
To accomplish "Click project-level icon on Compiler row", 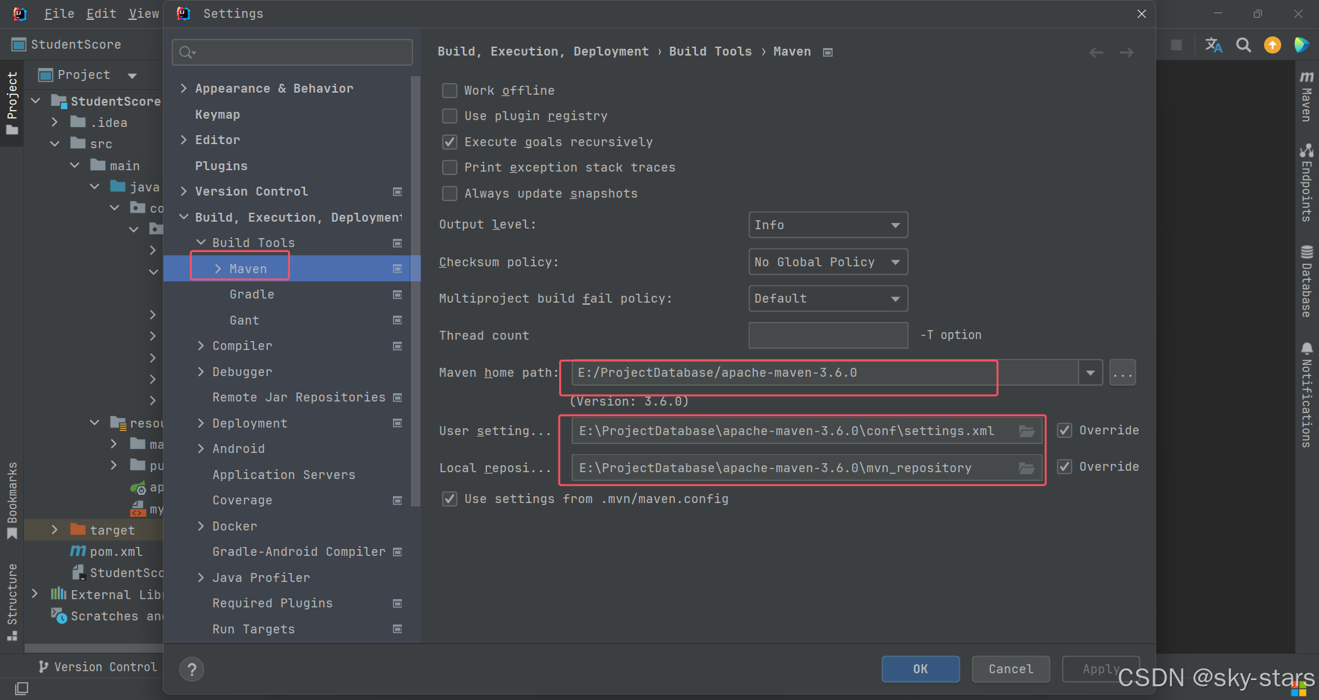I will [397, 346].
